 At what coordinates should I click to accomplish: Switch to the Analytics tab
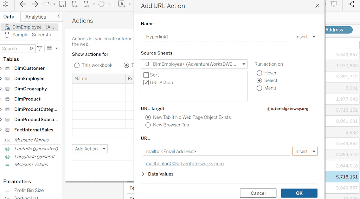[36, 17]
